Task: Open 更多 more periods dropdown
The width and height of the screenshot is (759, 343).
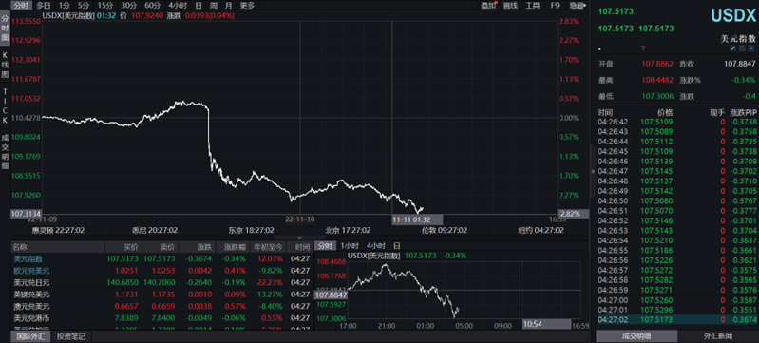Action: [247, 6]
